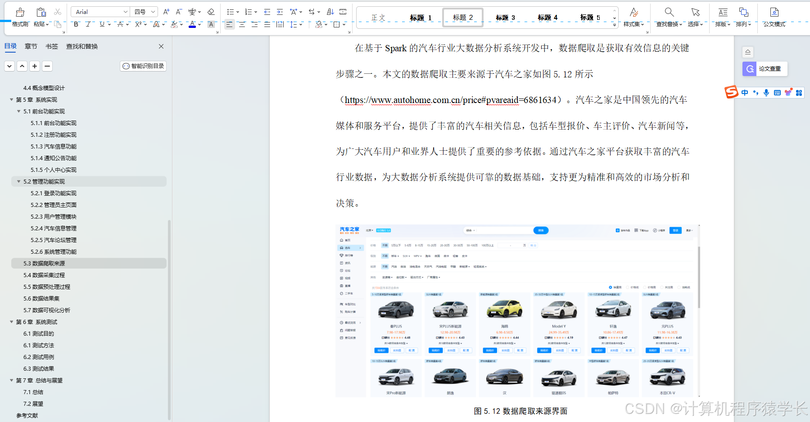
Task: Open the 排列 arrange menu
Action: tap(743, 18)
